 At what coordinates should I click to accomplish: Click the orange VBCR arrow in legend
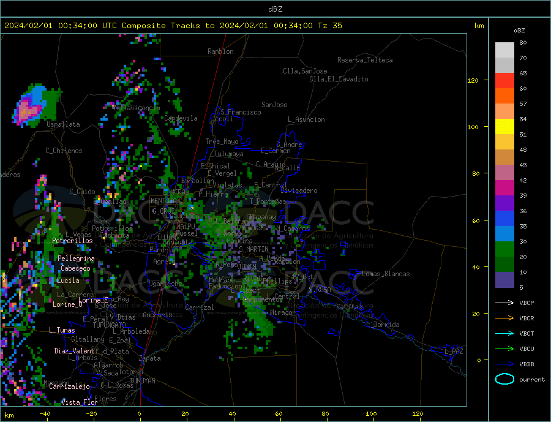[x=504, y=318]
